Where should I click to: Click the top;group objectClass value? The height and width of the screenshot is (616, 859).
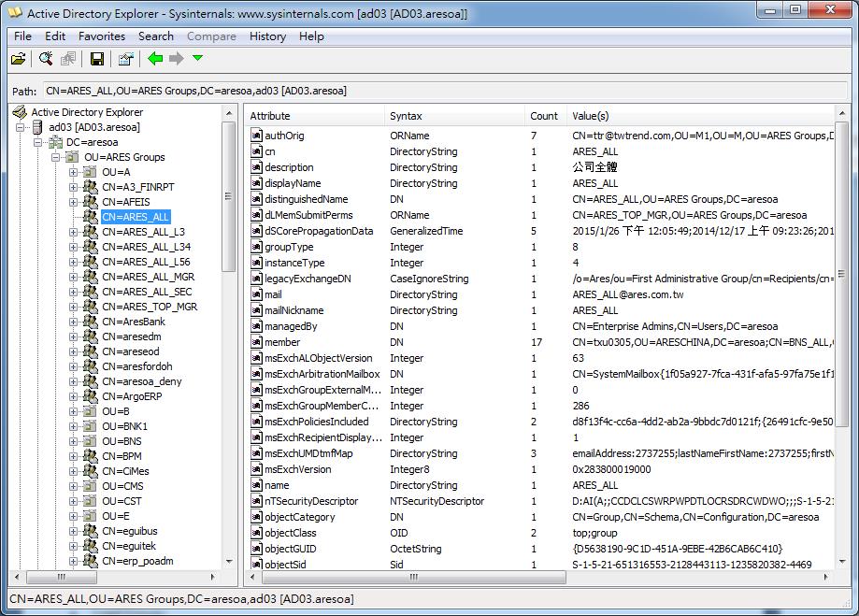click(594, 533)
